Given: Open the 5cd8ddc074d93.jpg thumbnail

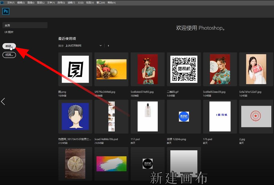Looking at the screenshot, I should pyautogui.click(x=148, y=69).
